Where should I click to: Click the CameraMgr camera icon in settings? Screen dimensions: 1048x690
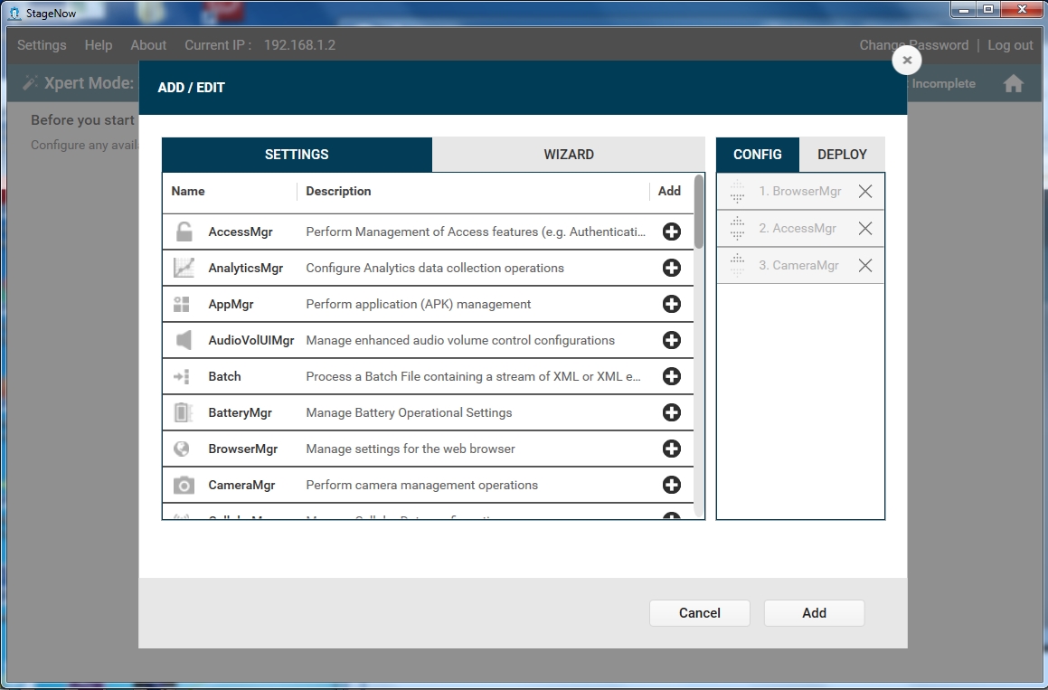184,486
